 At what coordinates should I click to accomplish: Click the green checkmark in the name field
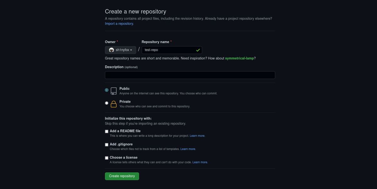click(x=197, y=49)
